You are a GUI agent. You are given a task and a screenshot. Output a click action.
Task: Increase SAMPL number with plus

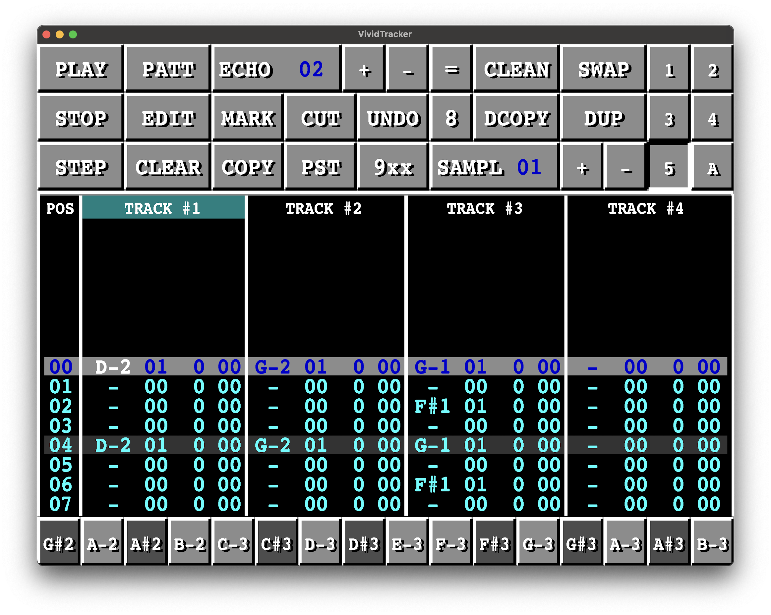(582, 167)
